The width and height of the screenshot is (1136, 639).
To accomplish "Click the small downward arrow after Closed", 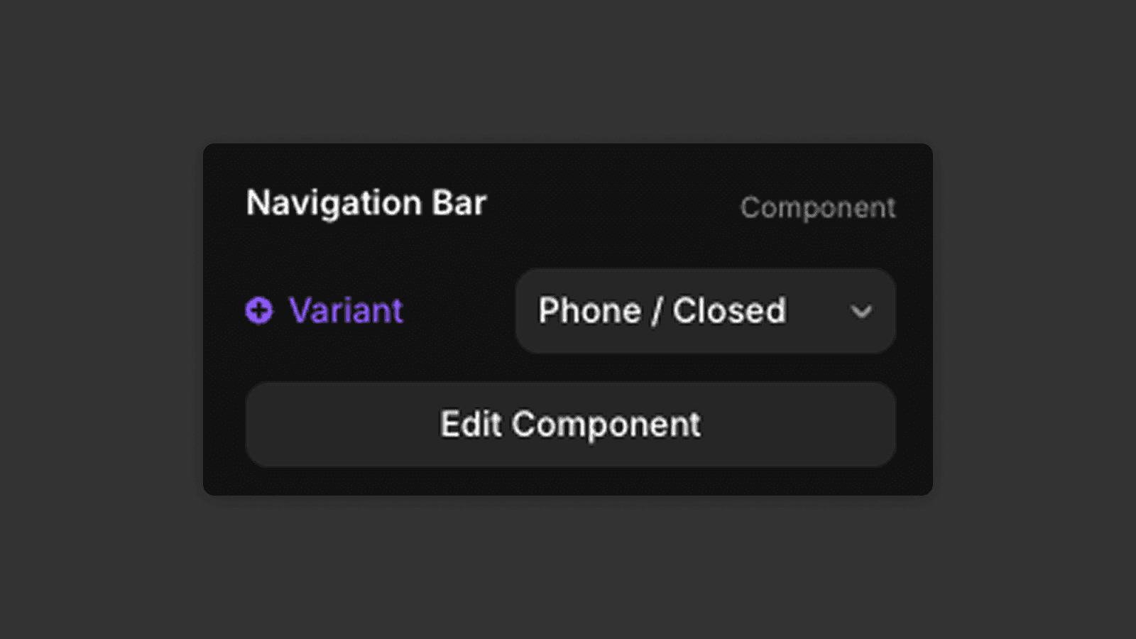I will coord(861,312).
